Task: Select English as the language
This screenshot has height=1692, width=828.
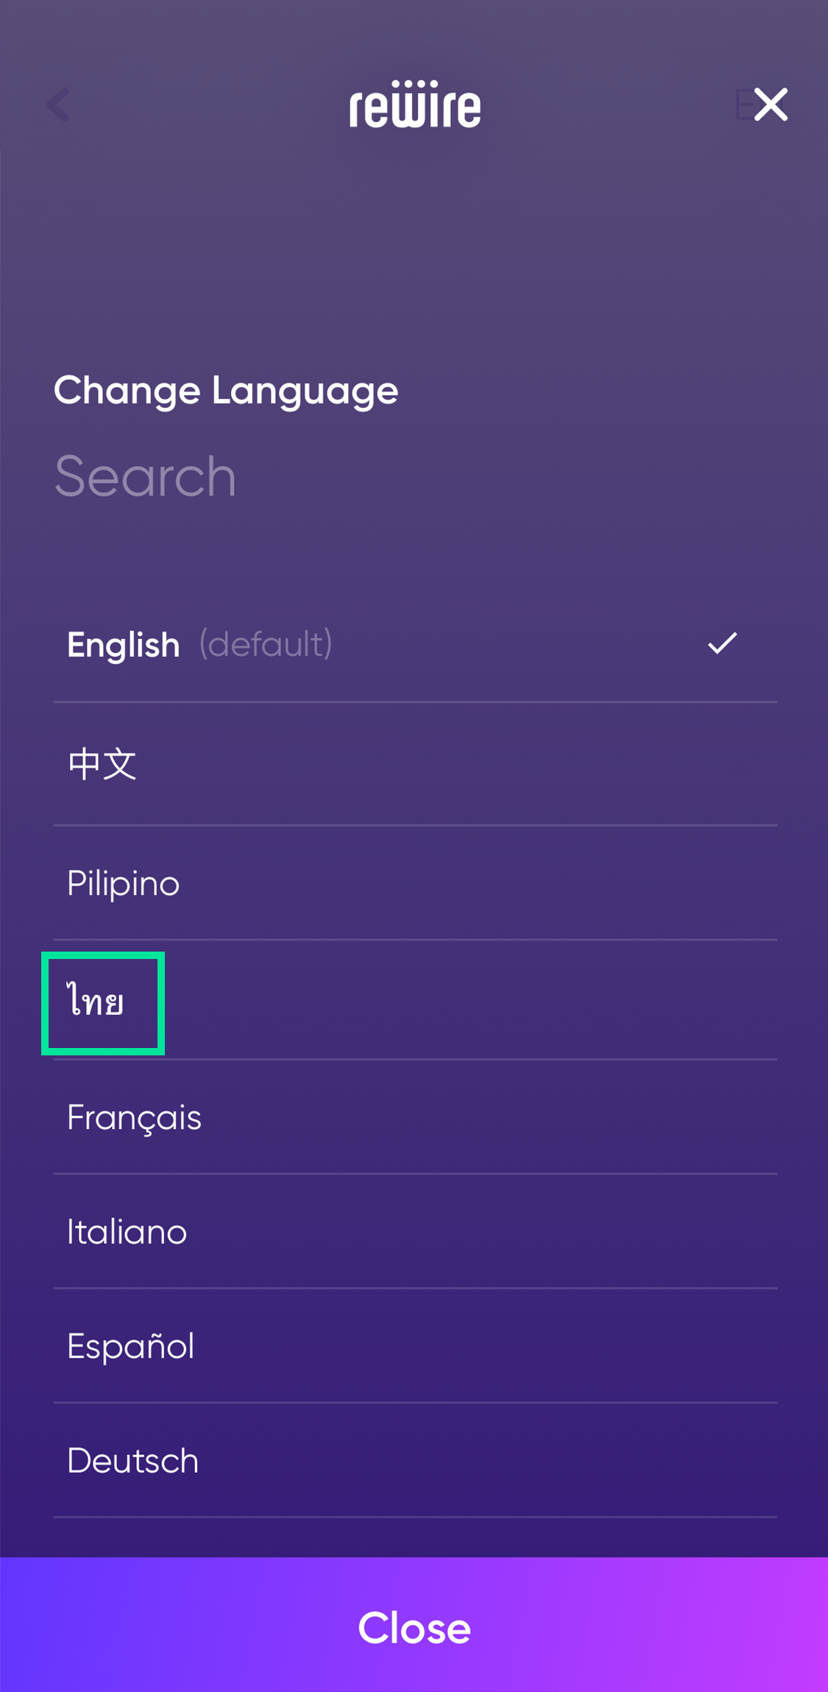Action: click(124, 645)
